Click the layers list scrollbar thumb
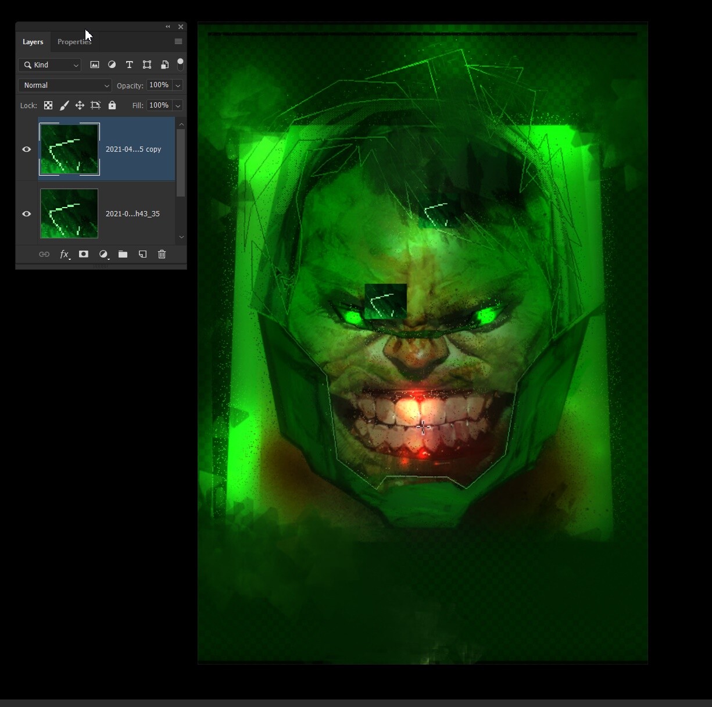 click(181, 163)
